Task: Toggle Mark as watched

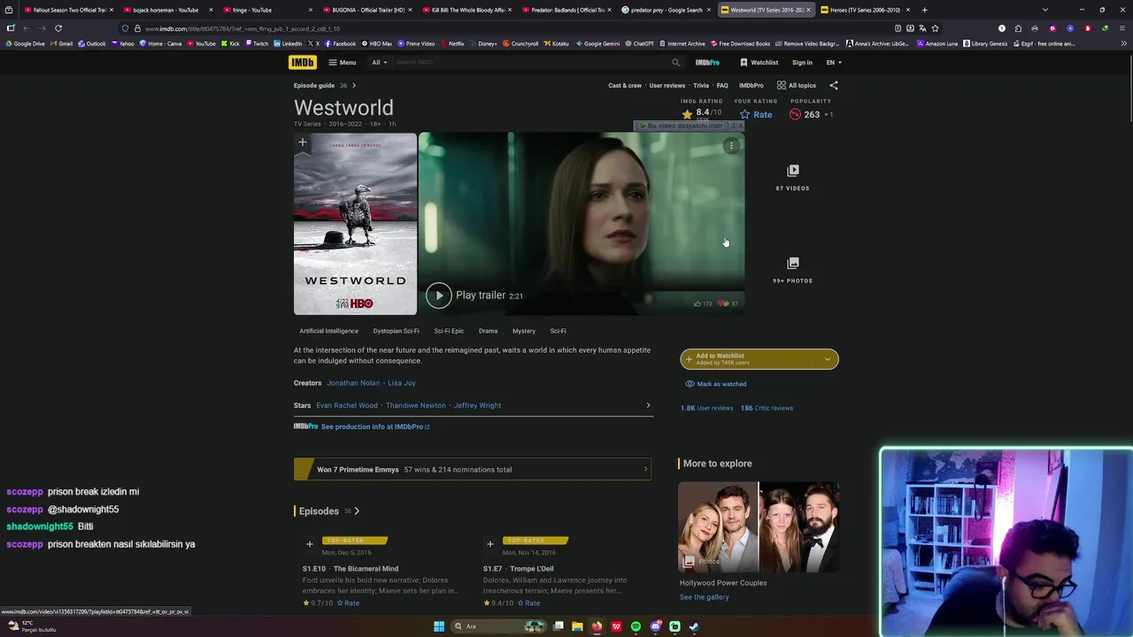Action: coord(716,384)
